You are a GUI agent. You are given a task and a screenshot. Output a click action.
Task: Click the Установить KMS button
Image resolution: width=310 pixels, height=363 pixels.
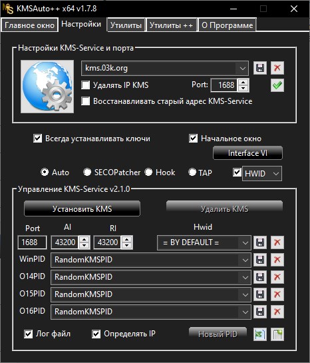[x=82, y=209]
